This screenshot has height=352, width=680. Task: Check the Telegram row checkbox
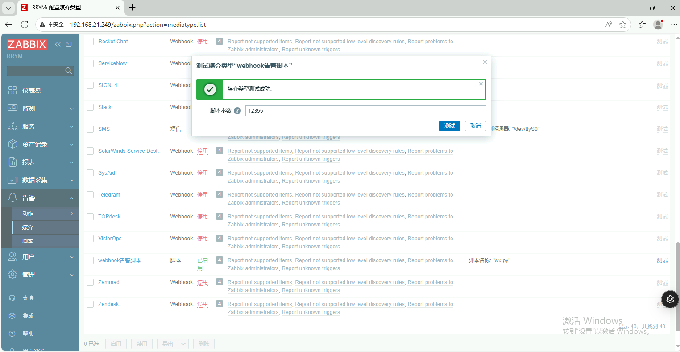point(90,195)
